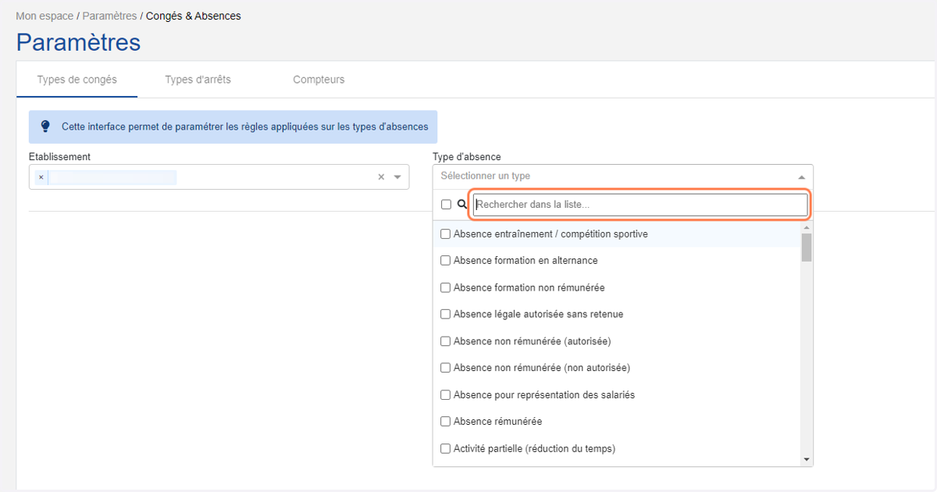Click the list scroll up arrow
Viewport: 937px width, 492px height.
point(807,227)
